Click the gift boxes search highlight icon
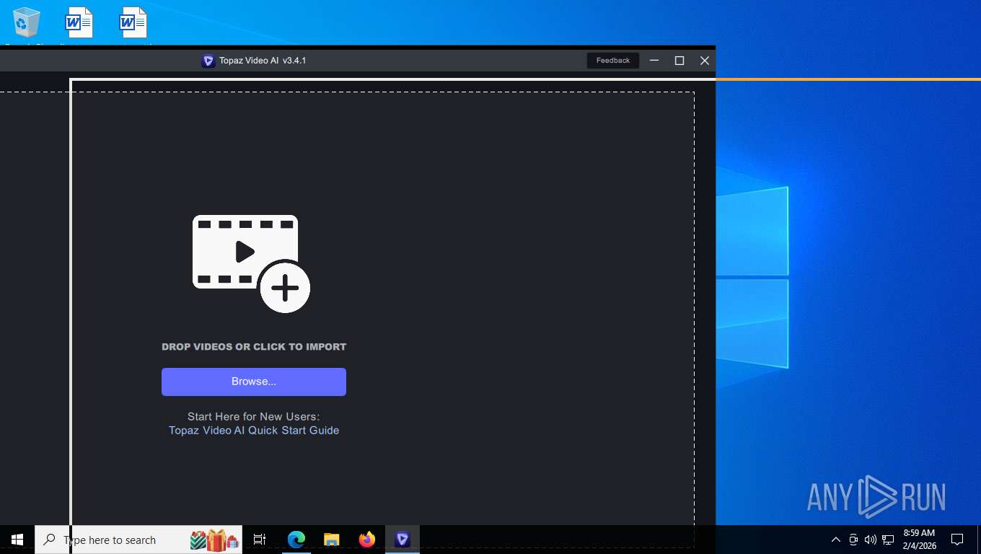The width and height of the screenshot is (981, 554). [x=214, y=540]
